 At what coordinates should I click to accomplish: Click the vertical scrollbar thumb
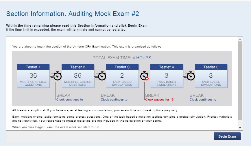pos(240,80)
